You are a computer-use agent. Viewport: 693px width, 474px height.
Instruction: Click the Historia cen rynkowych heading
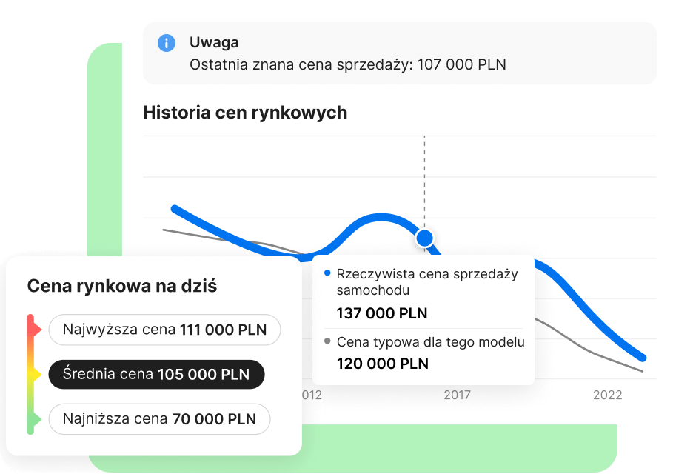click(x=245, y=113)
